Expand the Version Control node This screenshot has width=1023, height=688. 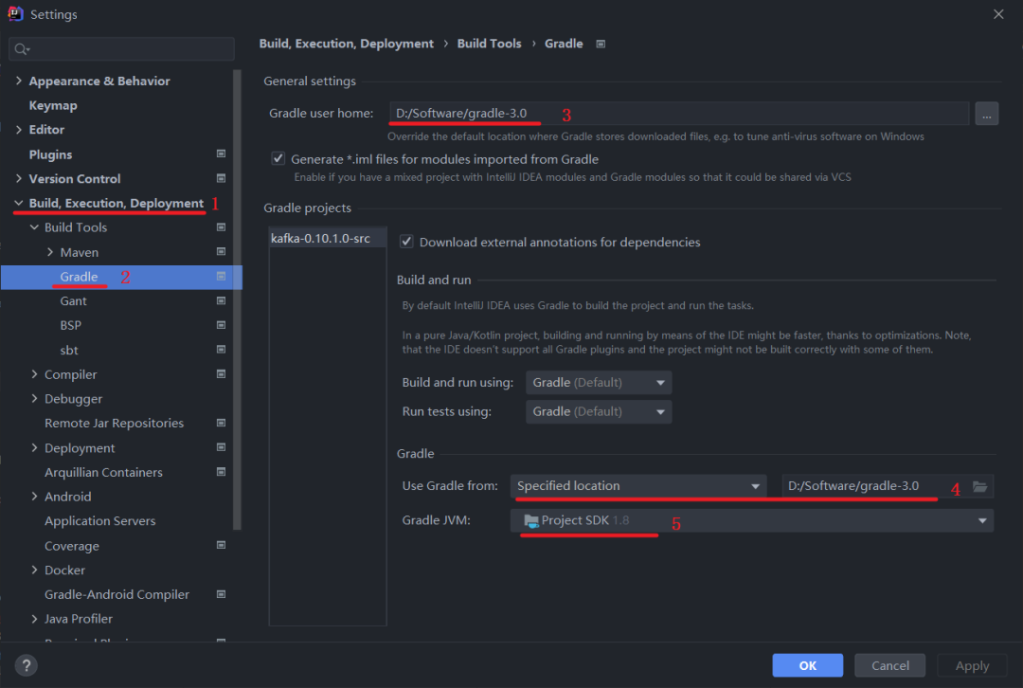(x=19, y=178)
